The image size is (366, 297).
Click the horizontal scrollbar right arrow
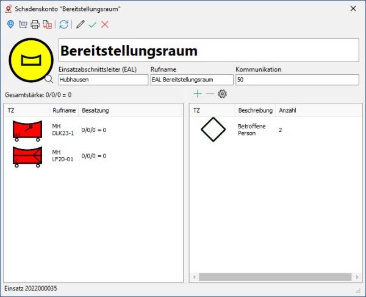tap(357, 277)
